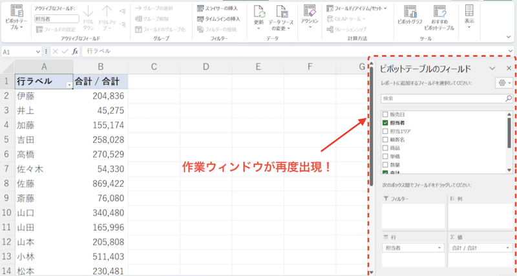Click the 更新 refresh icon
The image size is (517, 276).
(x=260, y=12)
